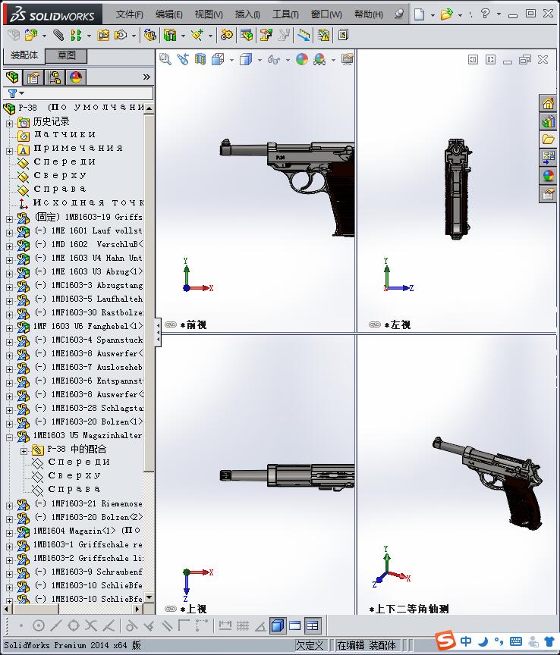
Task: Expand the P-38 中的配合 mates folder
Action: tap(24, 451)
